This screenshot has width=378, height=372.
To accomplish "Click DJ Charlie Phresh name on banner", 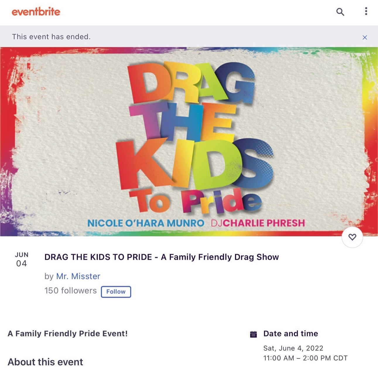I will pos(258,223).
